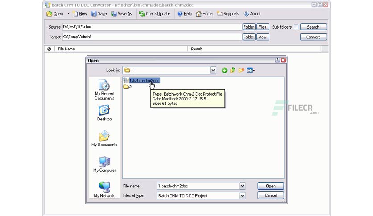Show the About dialog
The height and width of the screenshot is (216, 373).
click(253, 14)
